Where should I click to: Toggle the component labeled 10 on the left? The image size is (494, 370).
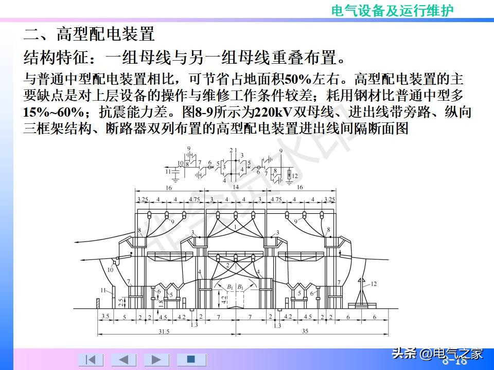click(x=110, y=269)
